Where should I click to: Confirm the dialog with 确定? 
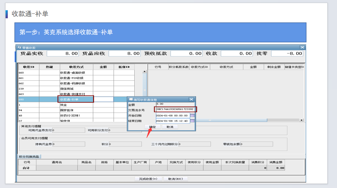tap(152, 127)
